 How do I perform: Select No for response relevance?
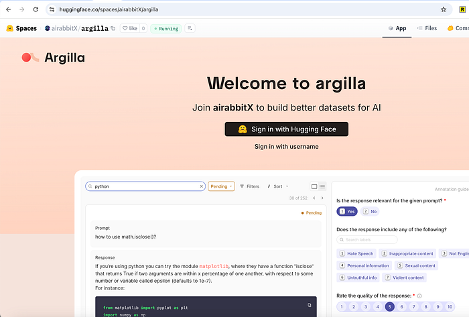(x=370, y=211)
